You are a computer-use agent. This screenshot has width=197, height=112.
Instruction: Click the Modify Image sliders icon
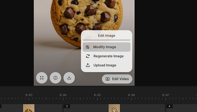point(88,47)
